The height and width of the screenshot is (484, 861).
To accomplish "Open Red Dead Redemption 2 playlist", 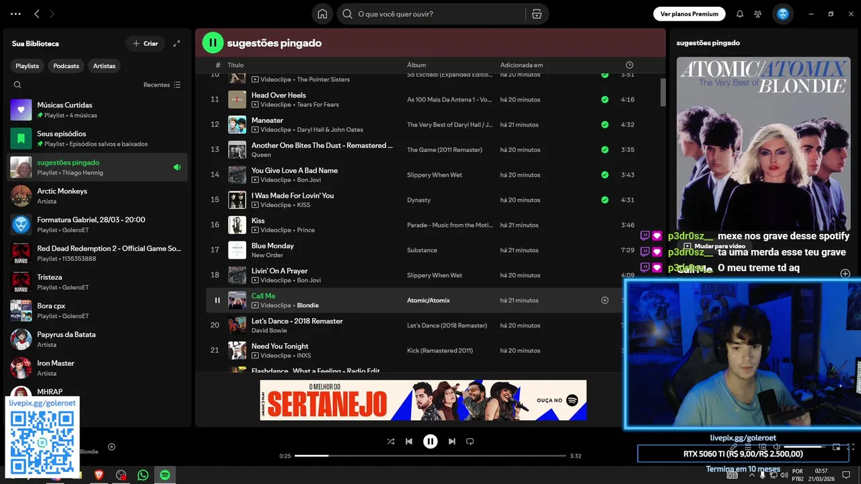I will pyautogui.click(x=98, y=253).
